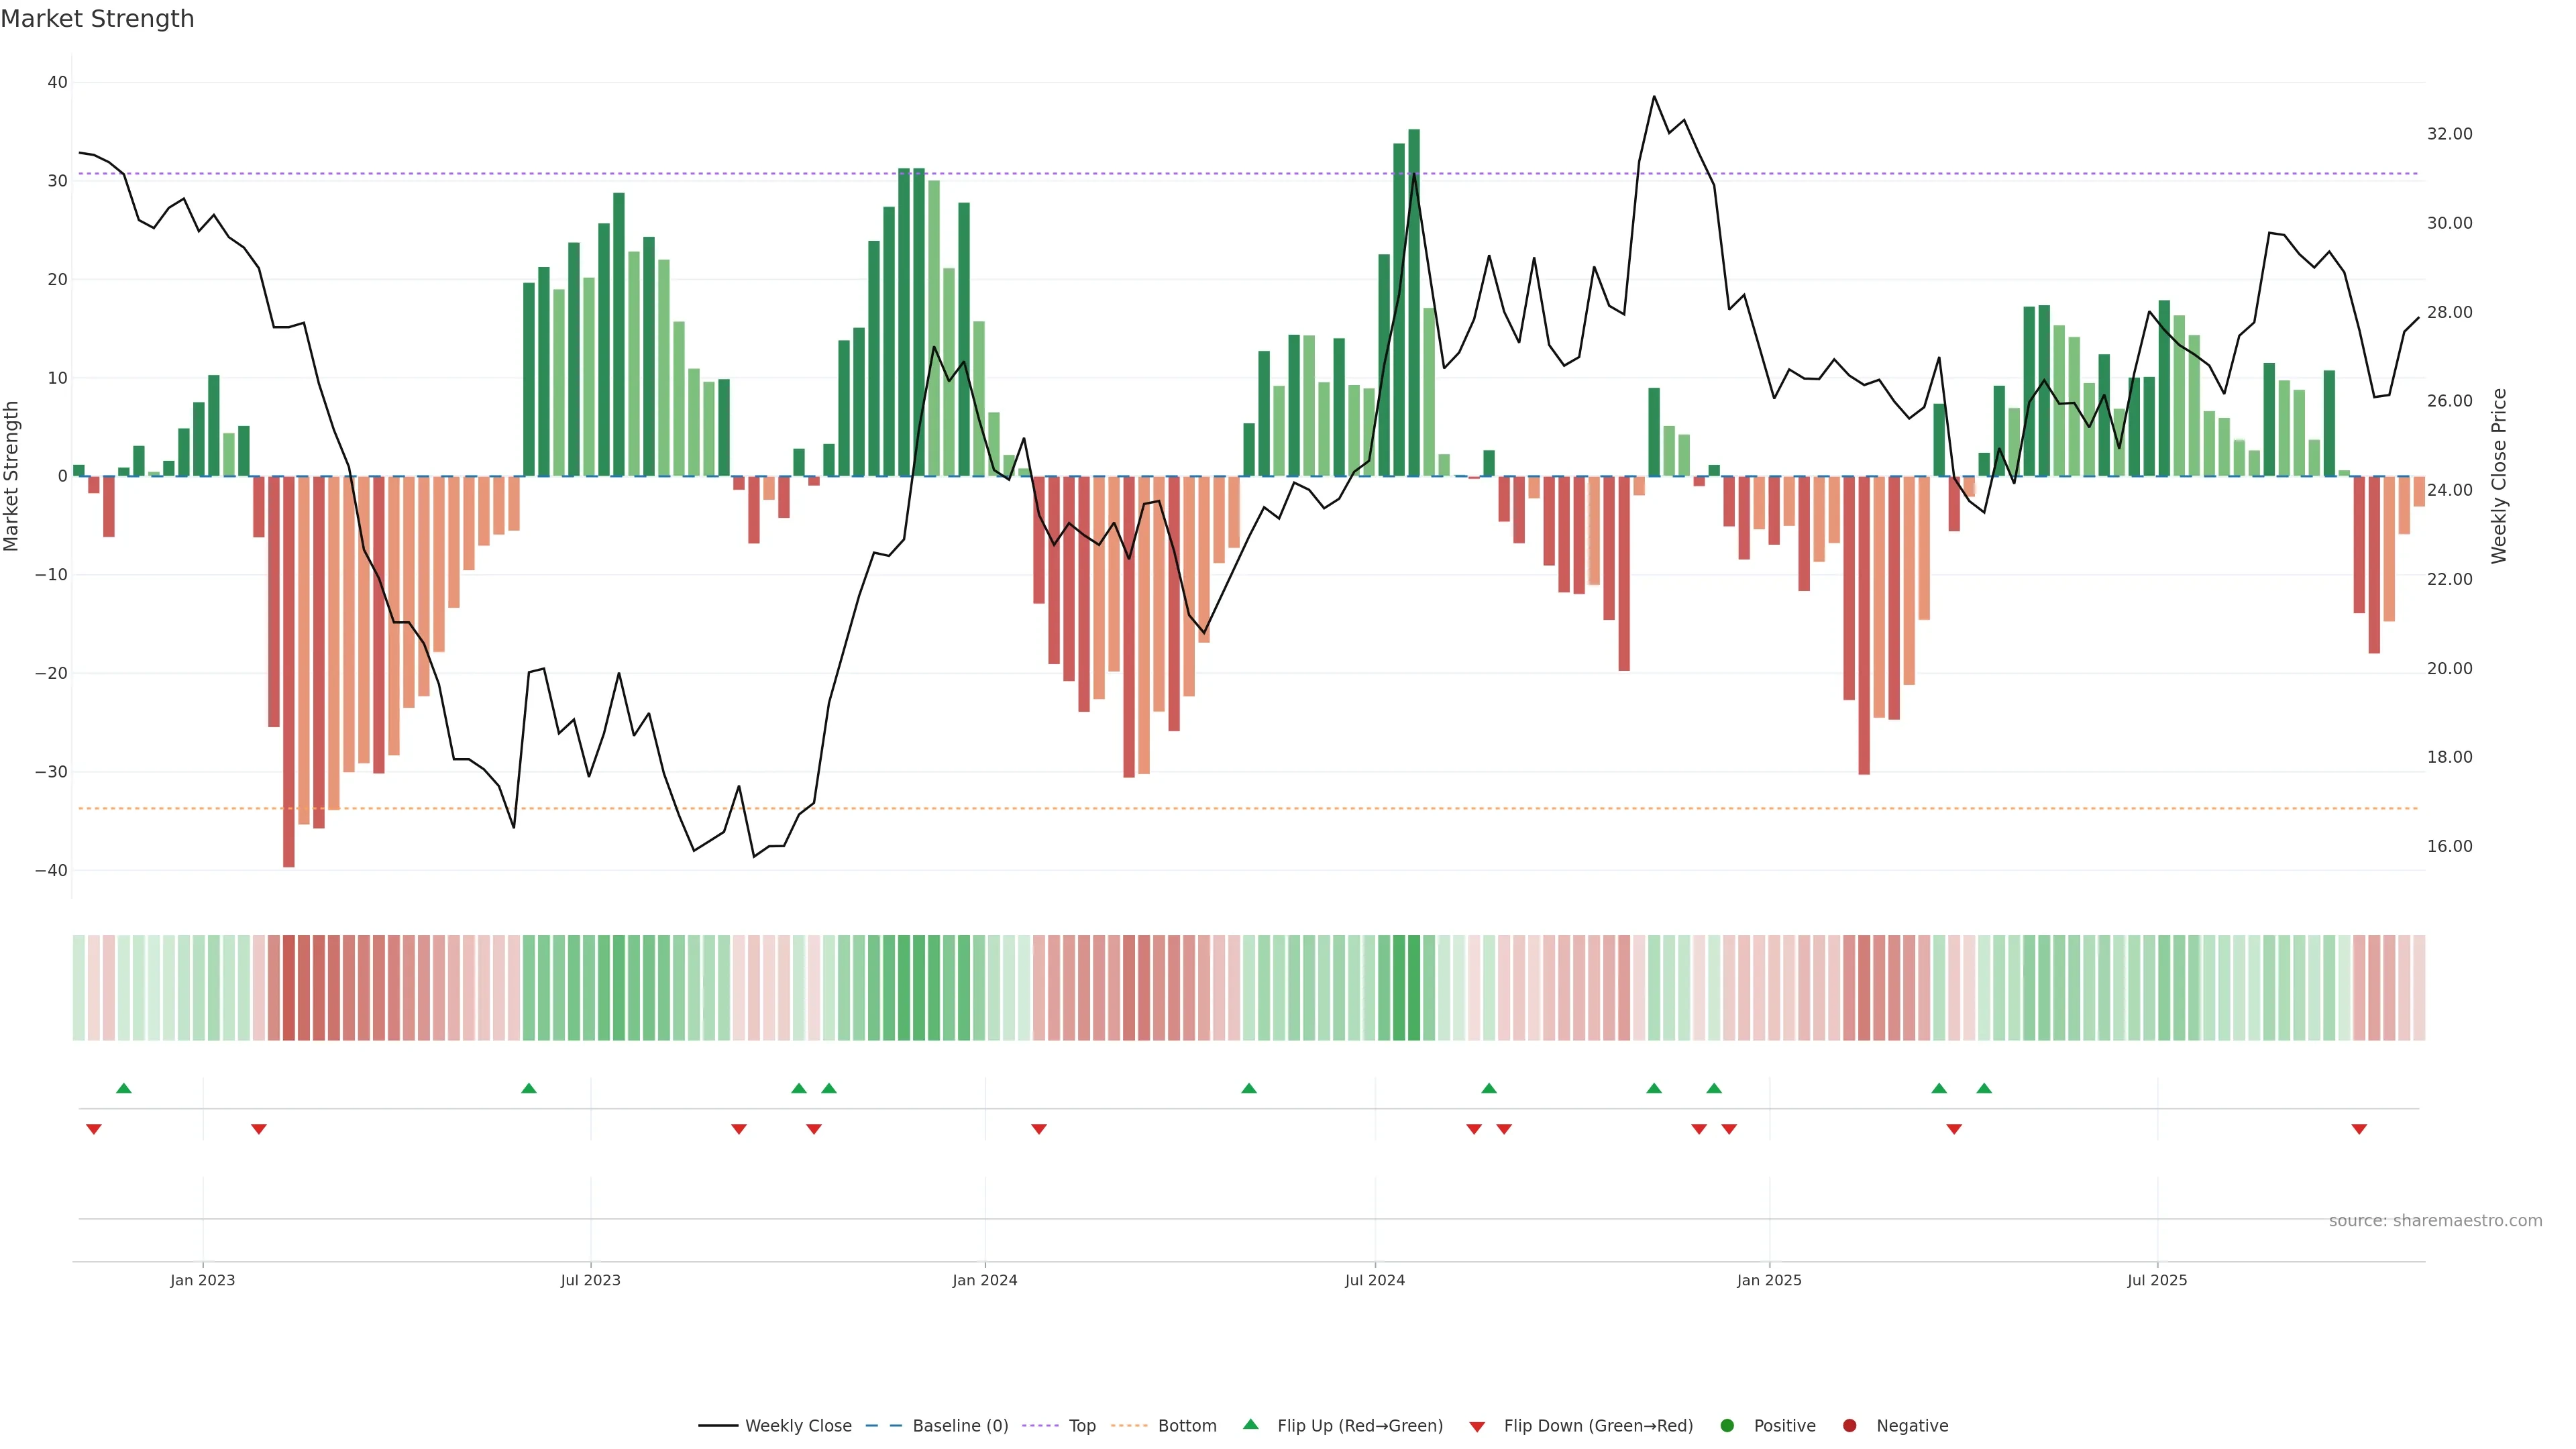2576x1449 pixels.
Task: Click the first green flip-up triangle
Action: point(124,1088)
